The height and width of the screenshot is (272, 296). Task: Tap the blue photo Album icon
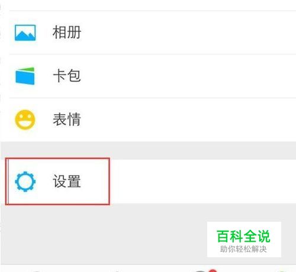coord(25,33)
